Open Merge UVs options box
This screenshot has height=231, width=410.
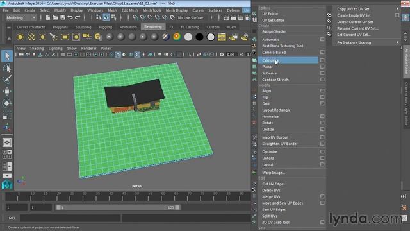click(x=322, y=196)
